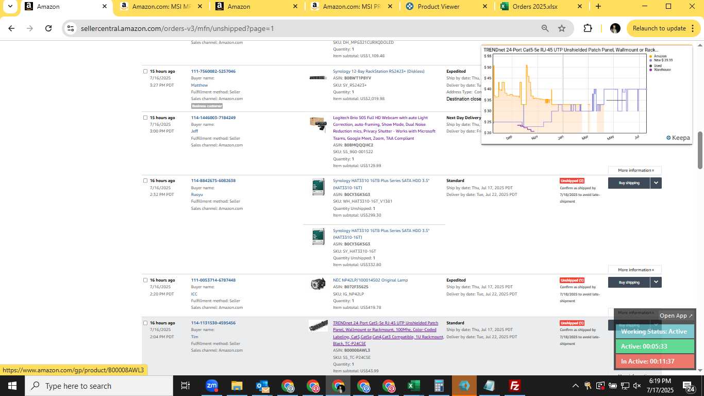Switch to the Amazon.com: MSI PR tab

coord(352,7)
